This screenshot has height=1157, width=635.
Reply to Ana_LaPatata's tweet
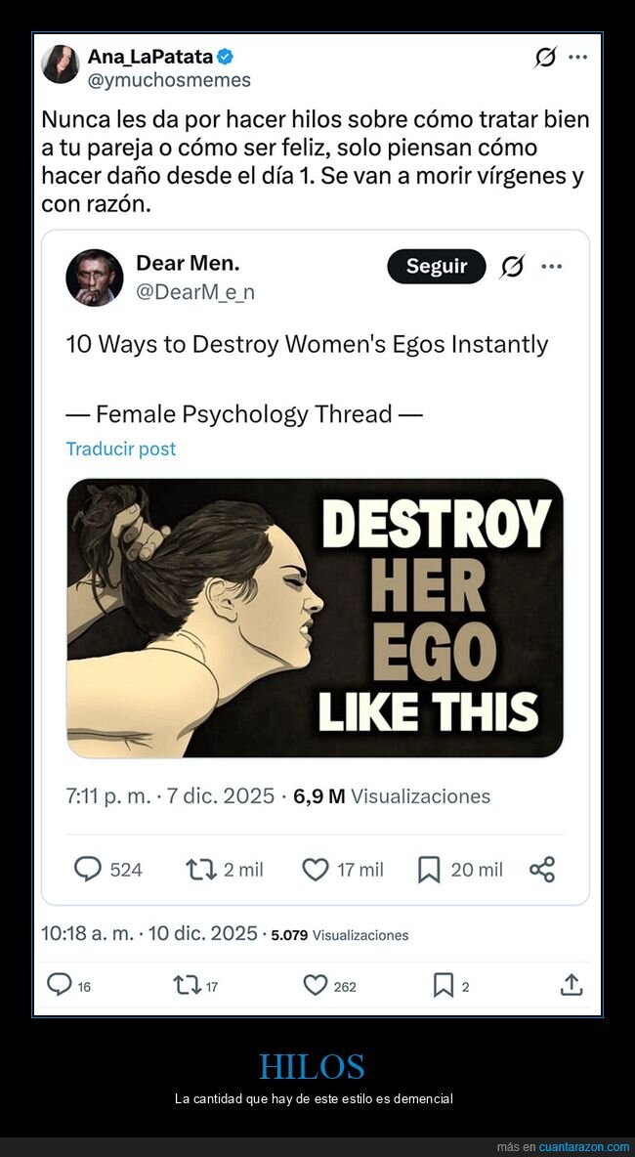pos(60,986)
